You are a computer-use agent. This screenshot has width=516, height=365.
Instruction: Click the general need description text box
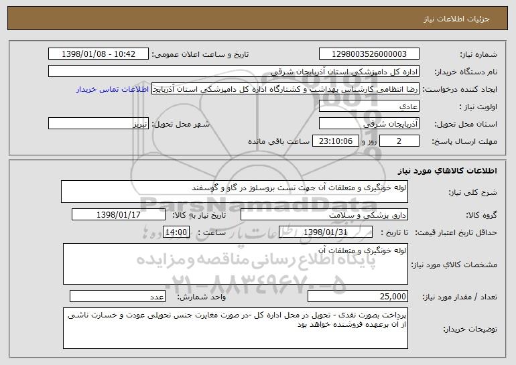click(235, 192)
